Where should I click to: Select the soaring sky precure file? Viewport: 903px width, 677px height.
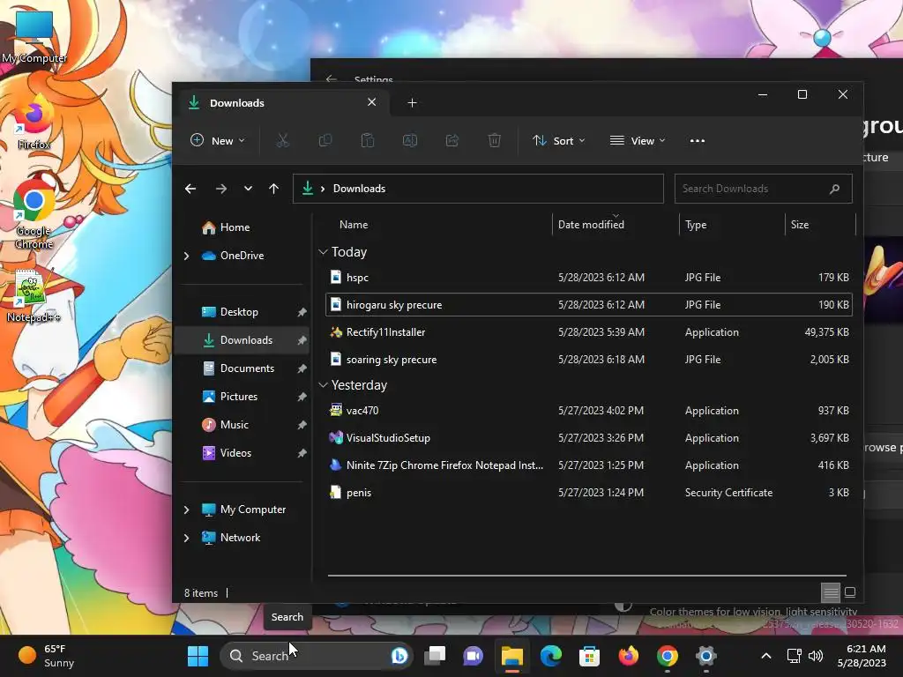[588, 360]
